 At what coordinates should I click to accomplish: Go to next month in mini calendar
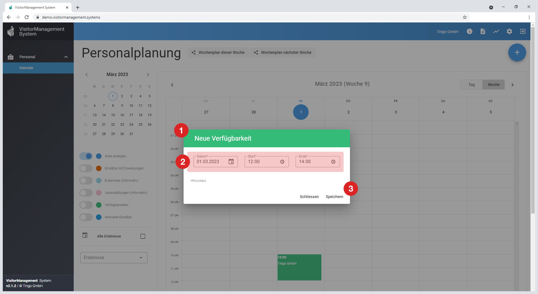point(148,75)
